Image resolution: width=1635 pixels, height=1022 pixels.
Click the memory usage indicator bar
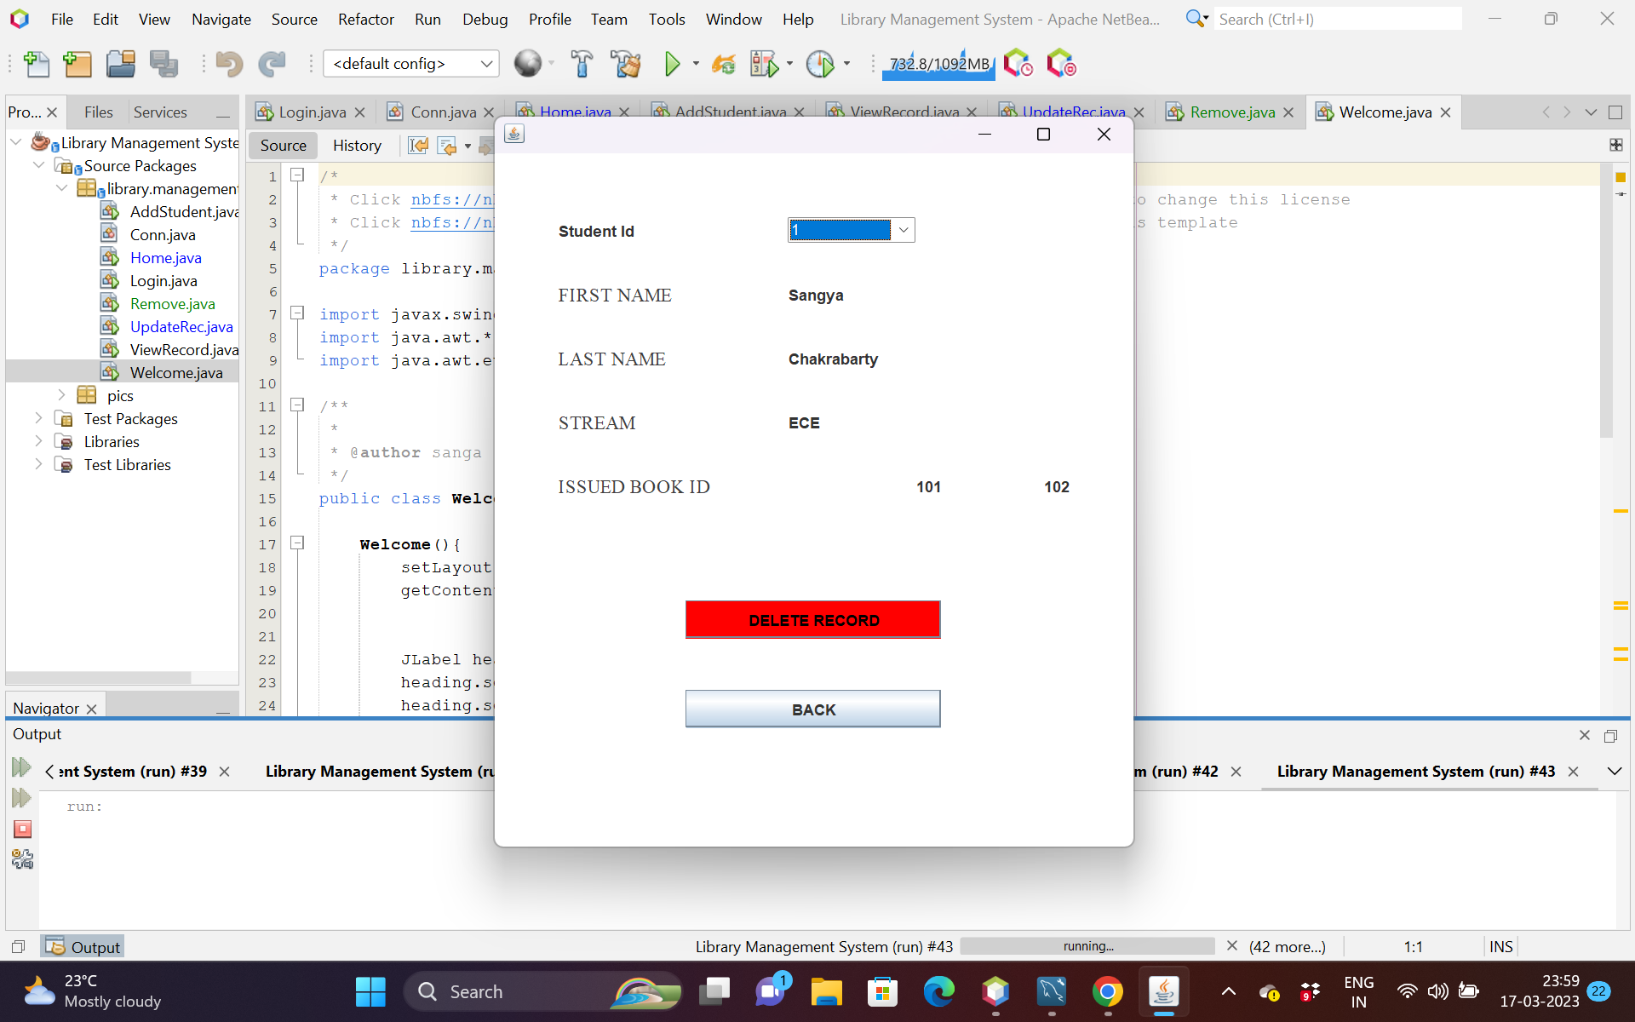pos(938,64)
